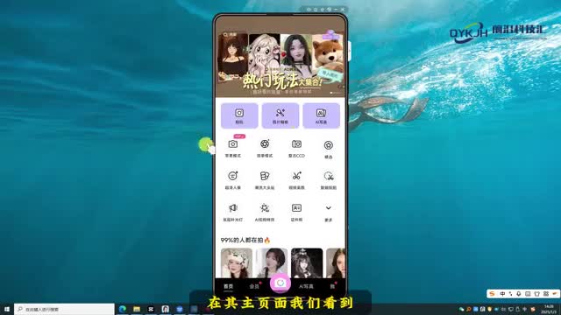Select the aperture-shaped 质感模式 icon
Screen dimensions: 561x315
point(265,143)
